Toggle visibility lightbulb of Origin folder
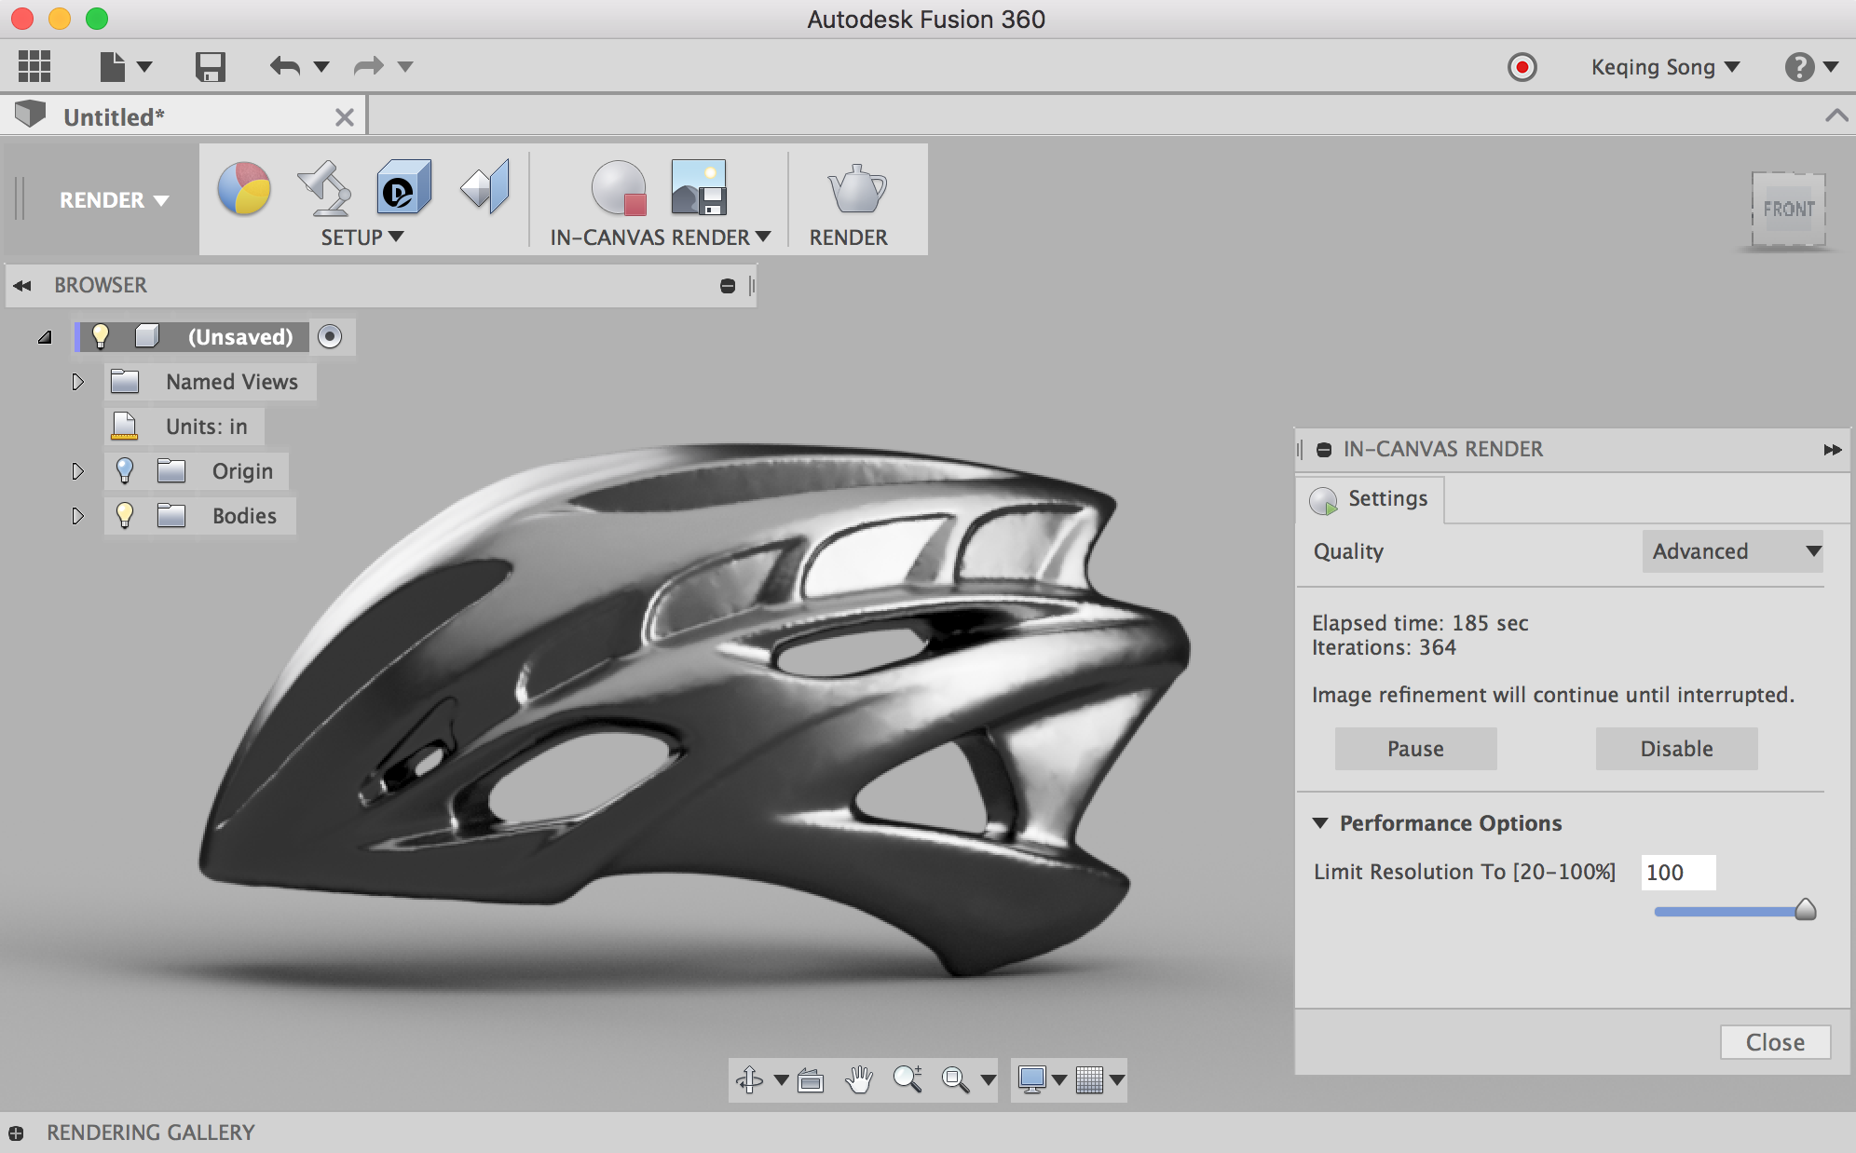This screenshot has height=1153, width=1856. (x=125, y=470)
